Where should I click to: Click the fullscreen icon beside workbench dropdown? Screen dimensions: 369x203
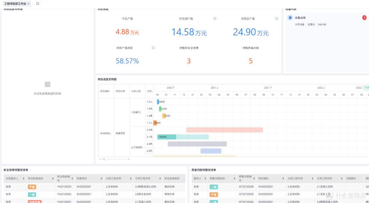38,3
